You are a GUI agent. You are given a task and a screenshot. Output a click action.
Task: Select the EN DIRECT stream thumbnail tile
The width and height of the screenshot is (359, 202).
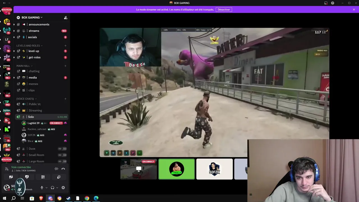tap(139, 169)
